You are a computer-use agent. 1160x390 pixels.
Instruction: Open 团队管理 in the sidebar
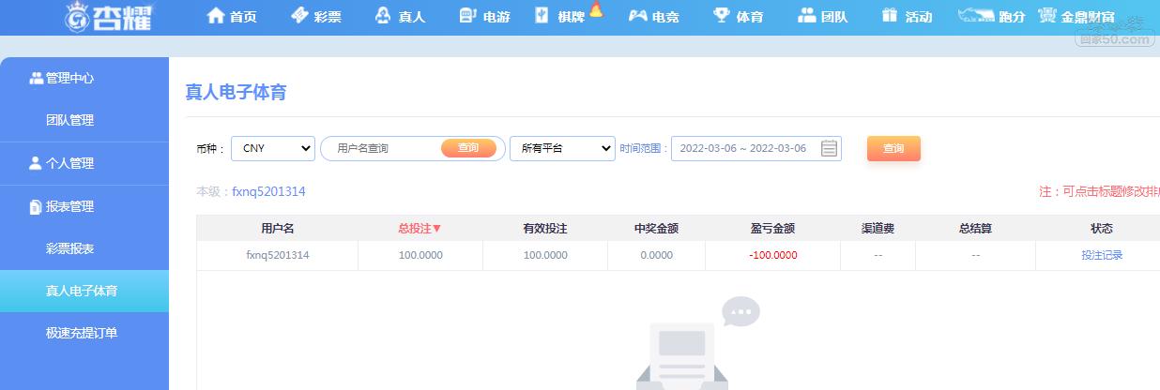pyautogui.click(x=84, y=120)
